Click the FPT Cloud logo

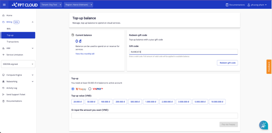(25, 5)
